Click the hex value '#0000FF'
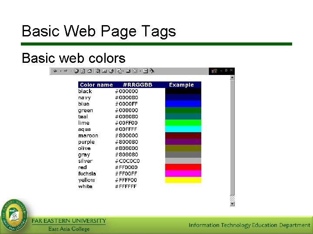This screenshot has height=234, width=313. point(127,104)
